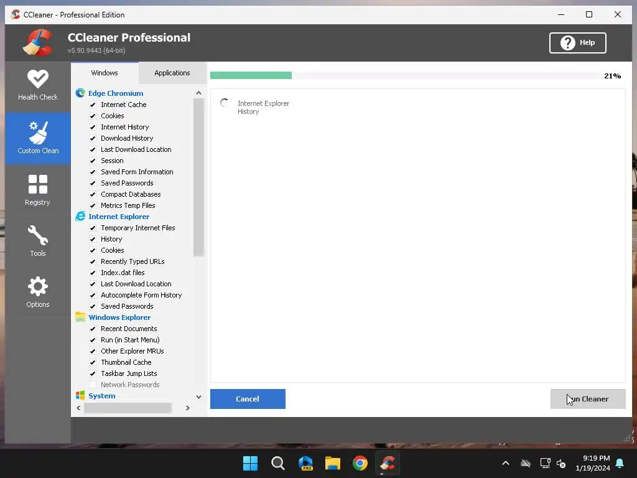Launch Microsoft Edge from the taskbar
This screenshot has width=637, height=478.
305,463
